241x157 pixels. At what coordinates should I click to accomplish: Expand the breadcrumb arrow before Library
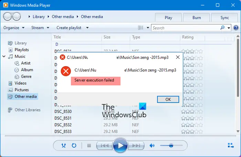[x=29, y=17]
